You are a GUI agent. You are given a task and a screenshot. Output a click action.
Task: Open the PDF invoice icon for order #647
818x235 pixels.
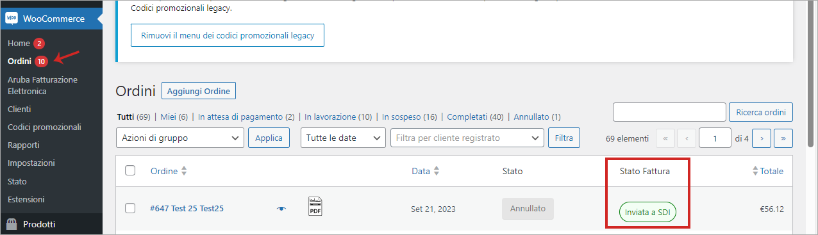pyautogui.click(x=315, y=206)
